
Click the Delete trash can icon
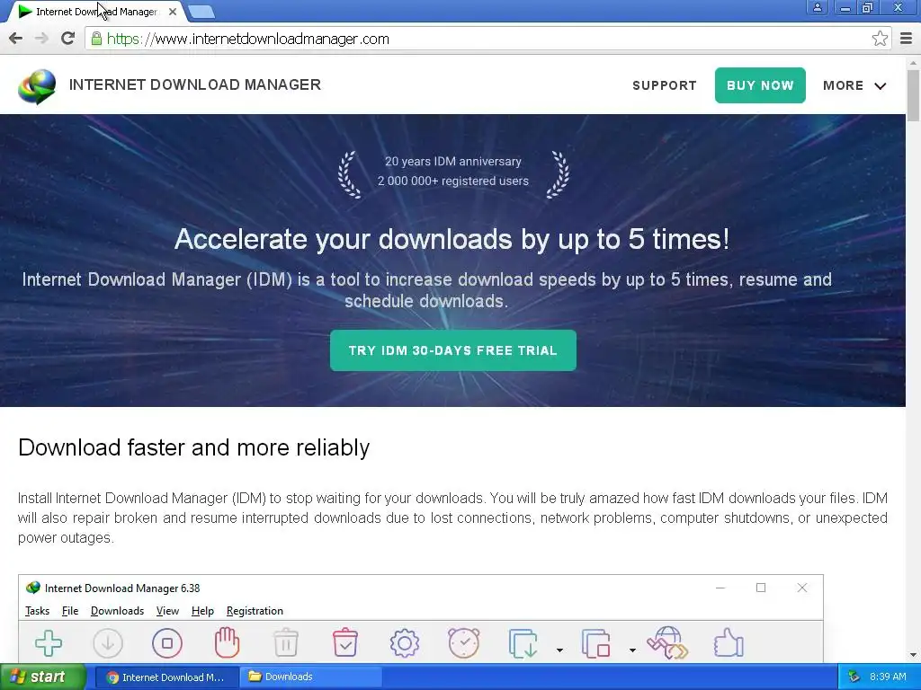coord(286,641)
